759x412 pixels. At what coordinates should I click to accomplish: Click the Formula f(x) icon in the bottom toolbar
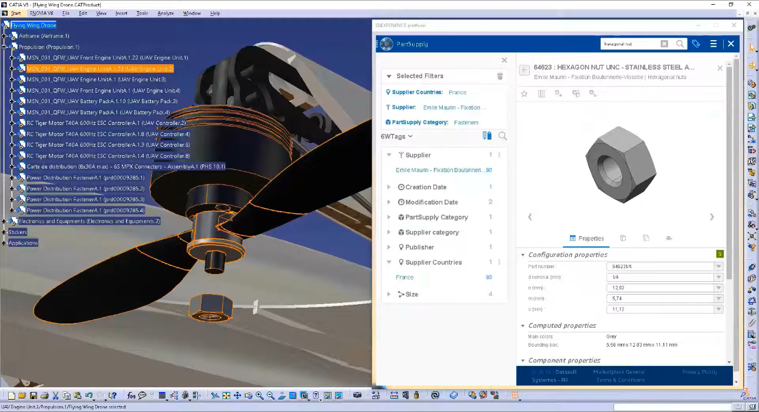click(x=131, y=395)
